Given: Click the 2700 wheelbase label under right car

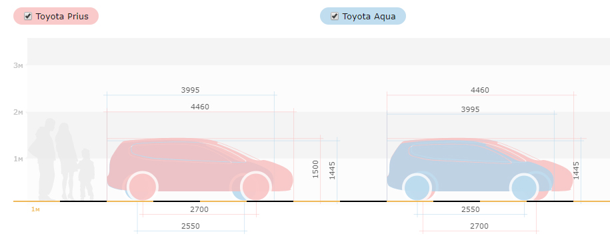Looking at the screenshot, I should [x=479, y=226].
